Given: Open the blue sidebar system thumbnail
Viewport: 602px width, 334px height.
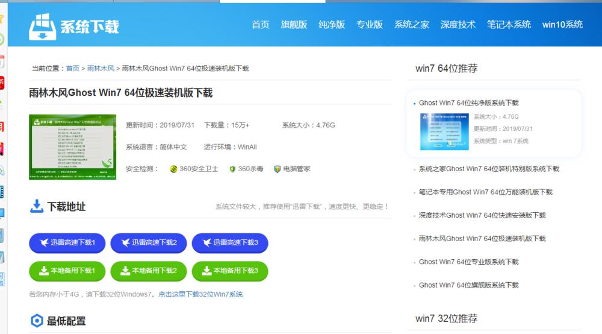Looking at the screenshot, I should (444, 131).
